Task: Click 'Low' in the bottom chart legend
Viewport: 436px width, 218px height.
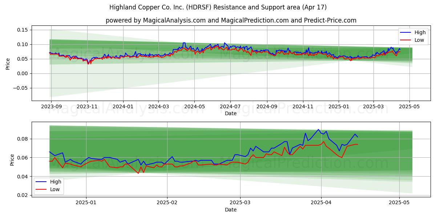Action: 55,189
